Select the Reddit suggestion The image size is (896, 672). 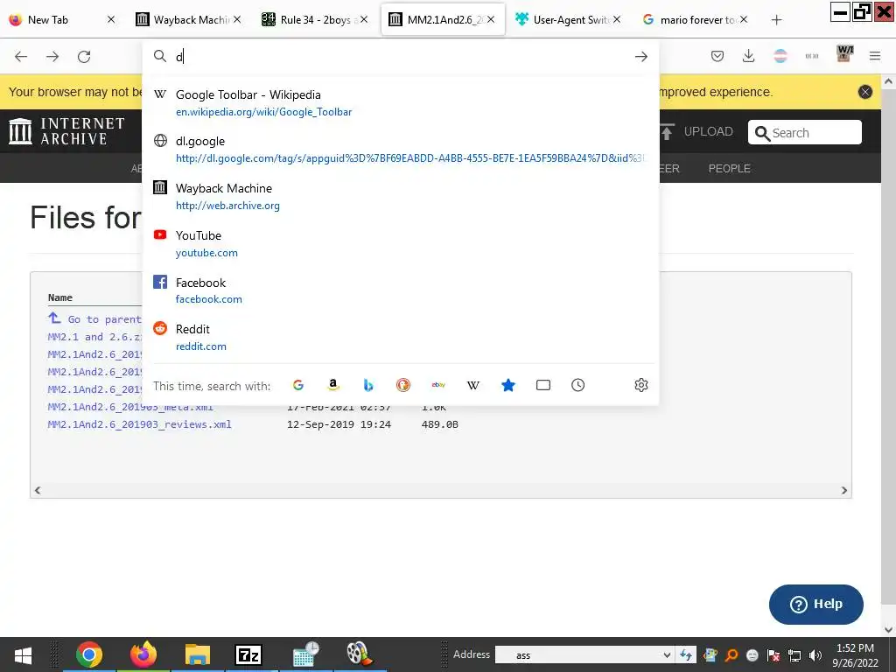tap(400, 337)
